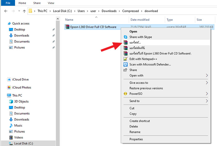This screenshot has width=217, height=146.
Task: Sort by Date modified column header
Action: [x=140, y=20]
